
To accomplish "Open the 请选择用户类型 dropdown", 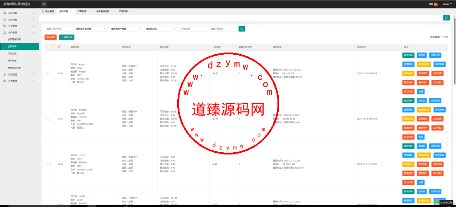I will point(126,29).
